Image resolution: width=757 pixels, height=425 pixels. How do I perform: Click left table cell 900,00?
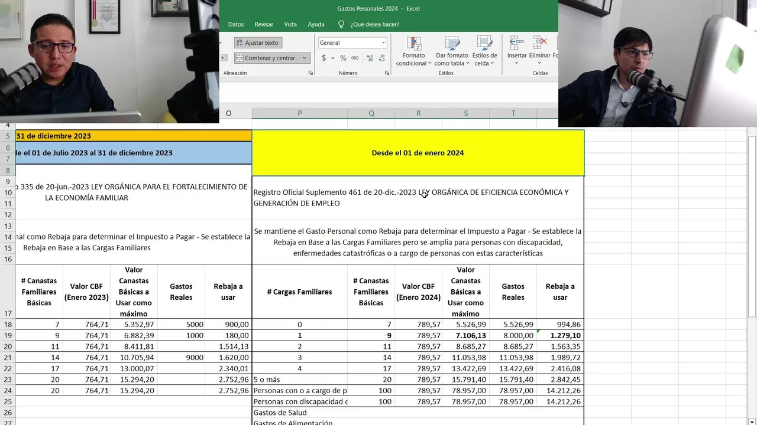(x=228, y=325)
